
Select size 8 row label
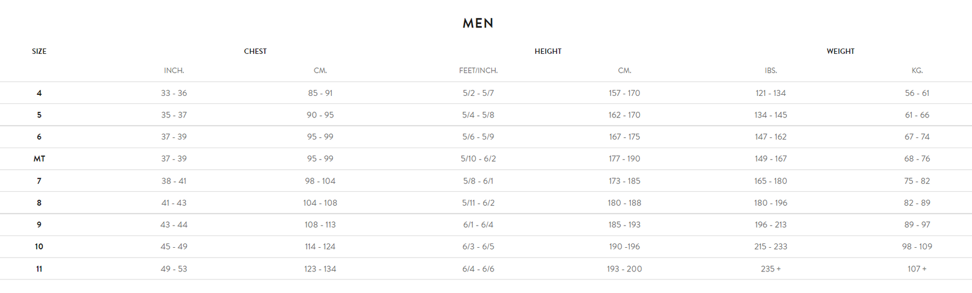tap(39, 203)
